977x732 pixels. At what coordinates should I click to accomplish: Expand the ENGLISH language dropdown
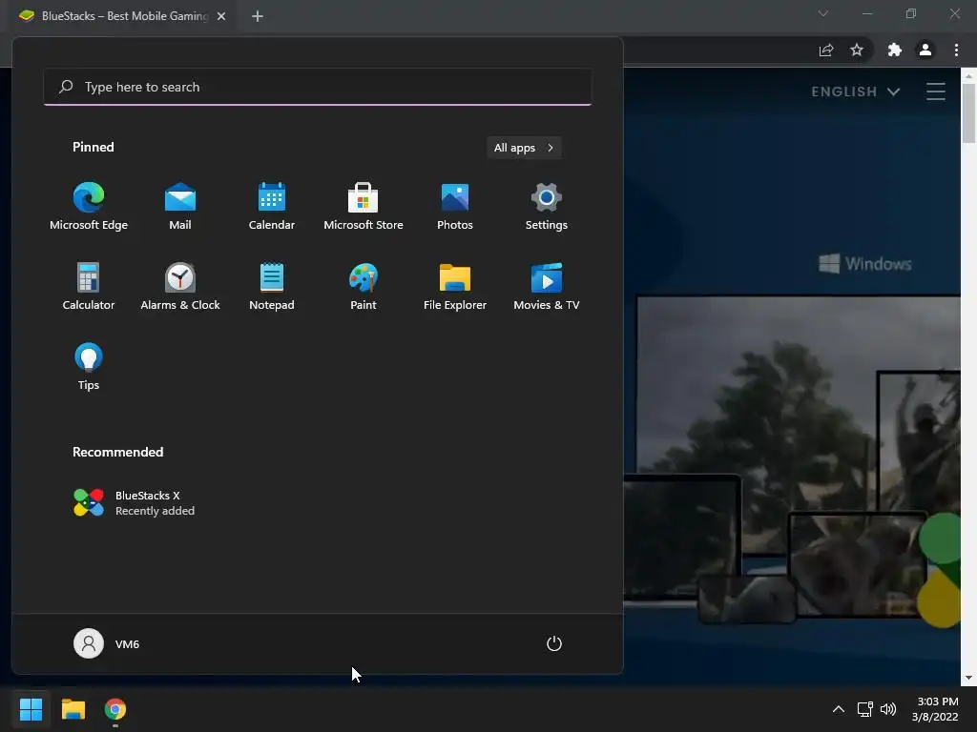tap(856, 91)
